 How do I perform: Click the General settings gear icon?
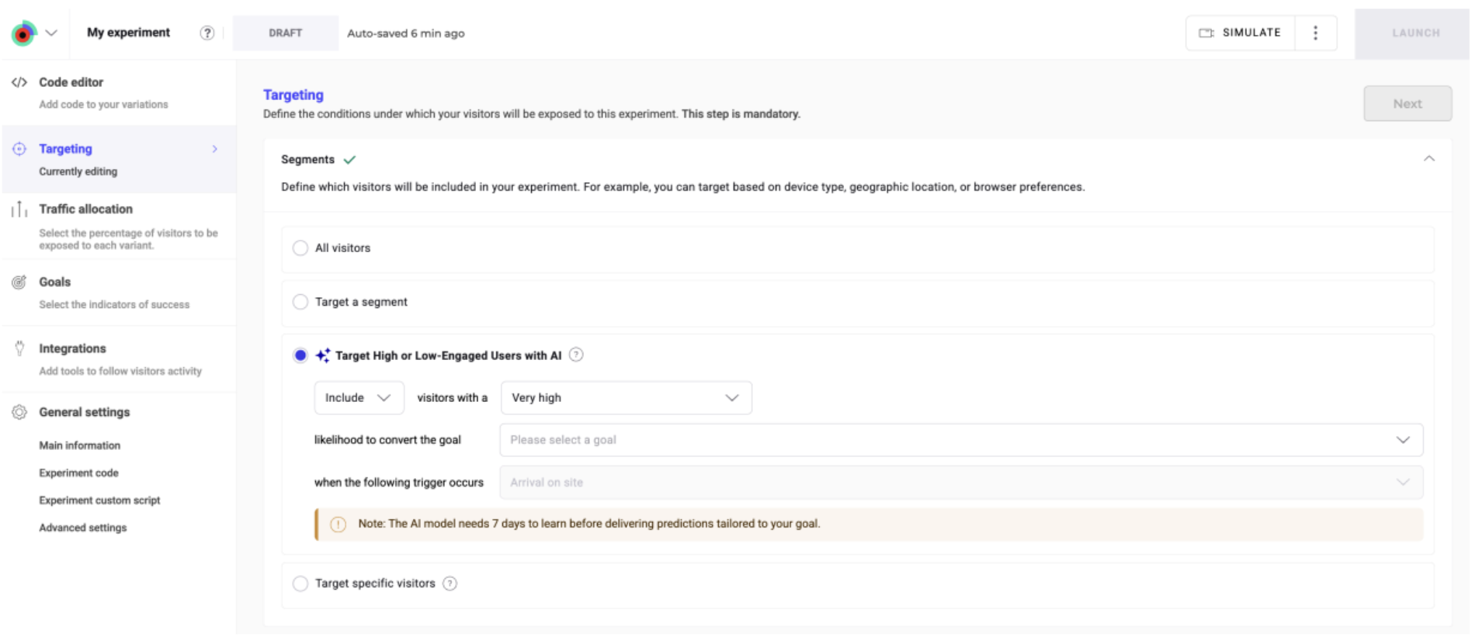[x=19, y=413]
